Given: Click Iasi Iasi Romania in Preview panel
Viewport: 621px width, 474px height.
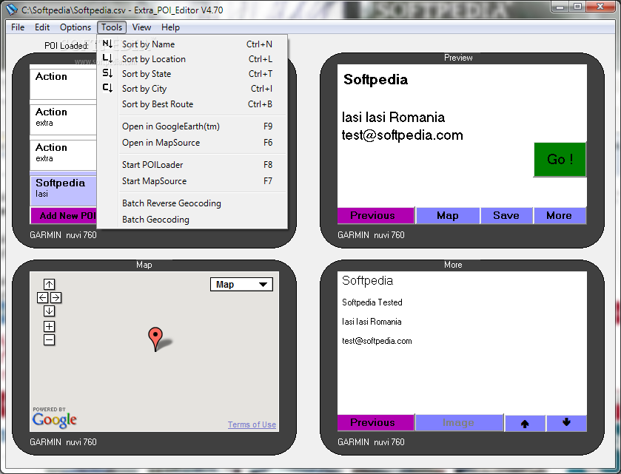Looking at the screenshot, I should pos(393,118).
